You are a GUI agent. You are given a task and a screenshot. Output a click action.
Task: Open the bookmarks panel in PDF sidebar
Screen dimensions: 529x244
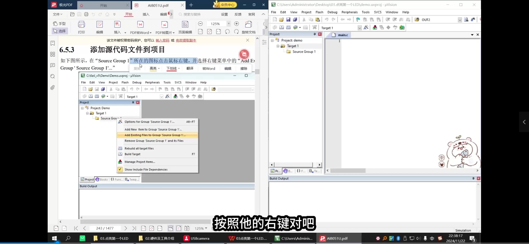53,43
